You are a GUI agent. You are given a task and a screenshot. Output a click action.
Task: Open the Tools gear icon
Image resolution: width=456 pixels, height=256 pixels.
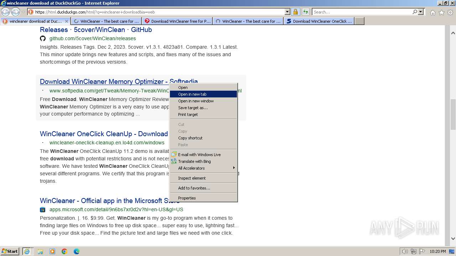[x=450, y=12]
